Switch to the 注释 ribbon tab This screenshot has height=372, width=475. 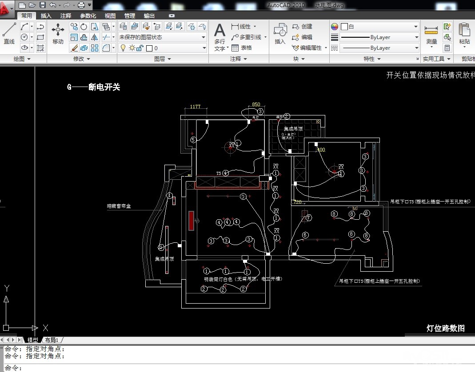[x=66, y=16]
